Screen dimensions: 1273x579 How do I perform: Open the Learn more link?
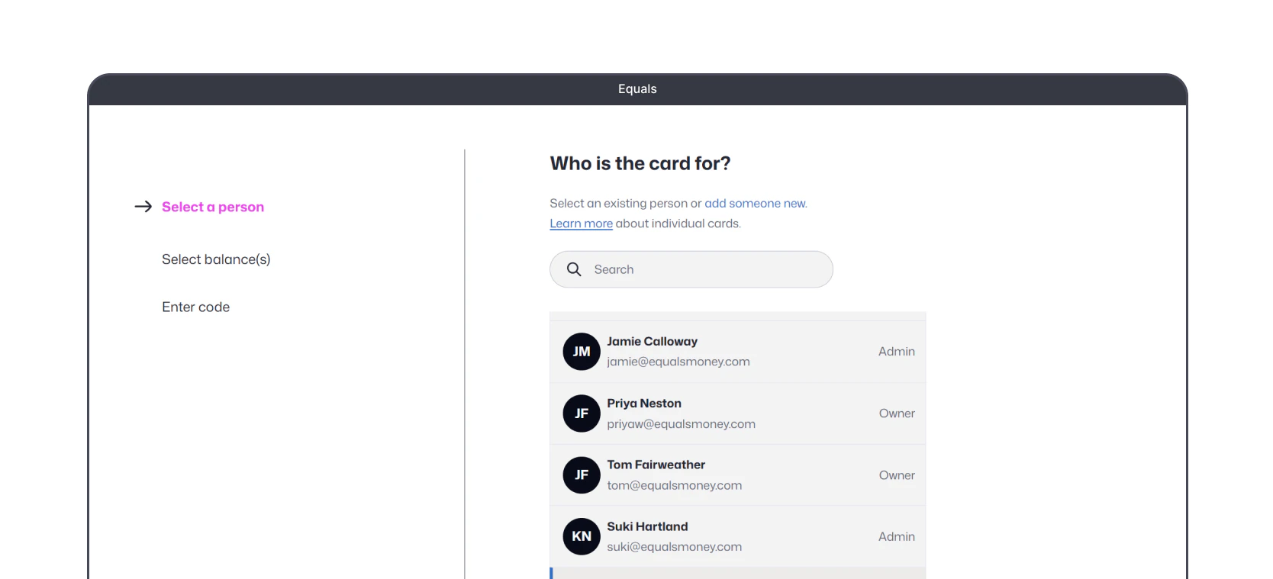click(581, 224)
